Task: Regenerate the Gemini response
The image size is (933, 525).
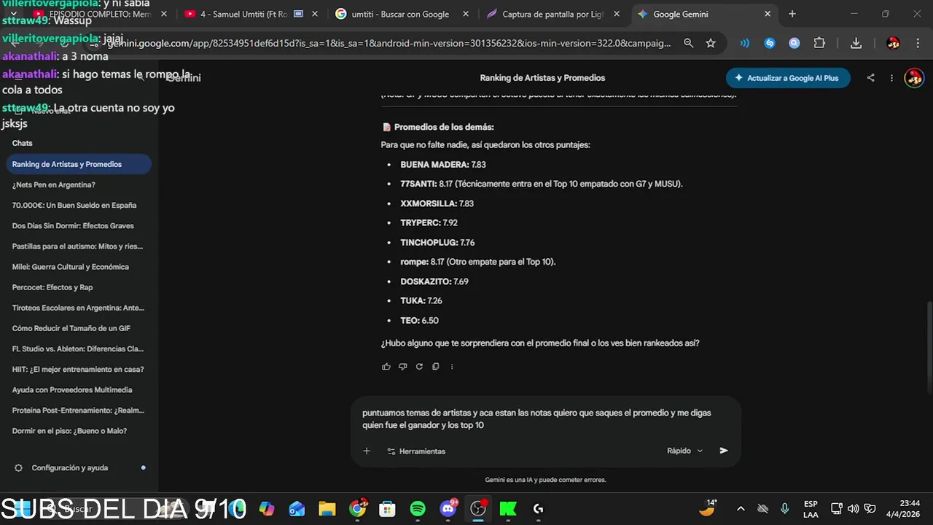Action: [x=419, y=367]
